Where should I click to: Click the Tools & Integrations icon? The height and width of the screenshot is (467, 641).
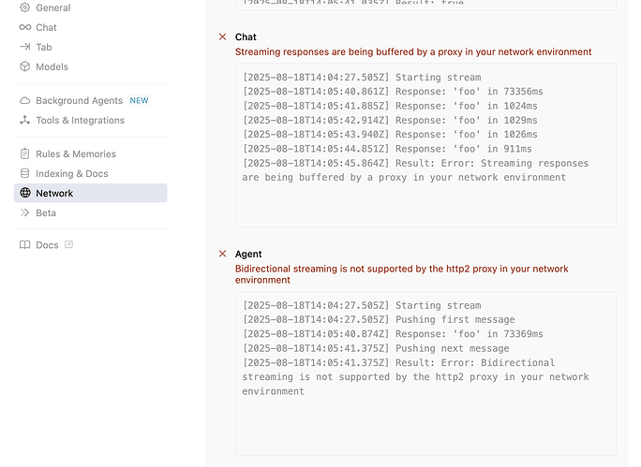click(24, 120)
